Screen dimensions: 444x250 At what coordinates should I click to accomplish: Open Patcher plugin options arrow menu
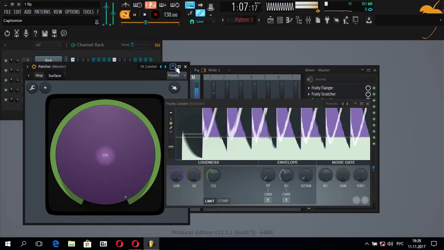click(27, 67)
